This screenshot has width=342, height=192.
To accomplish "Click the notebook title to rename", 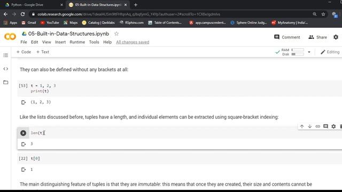I will 68,34.
